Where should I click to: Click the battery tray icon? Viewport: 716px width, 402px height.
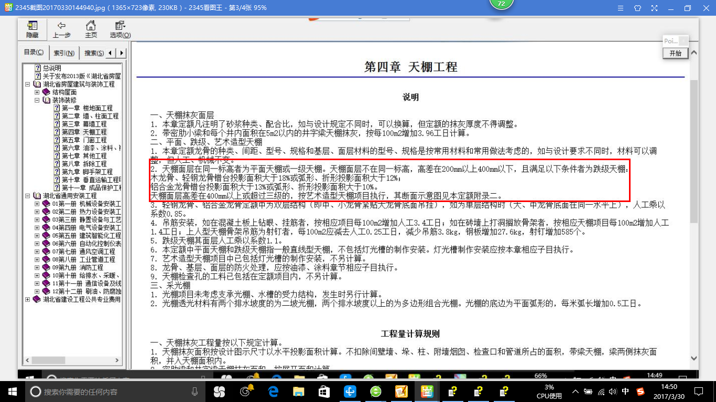click(x=588, y=391)
